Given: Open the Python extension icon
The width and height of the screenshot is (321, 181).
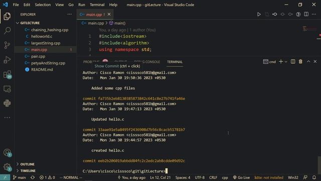Looking at the screenshot, I should (7, 103).
